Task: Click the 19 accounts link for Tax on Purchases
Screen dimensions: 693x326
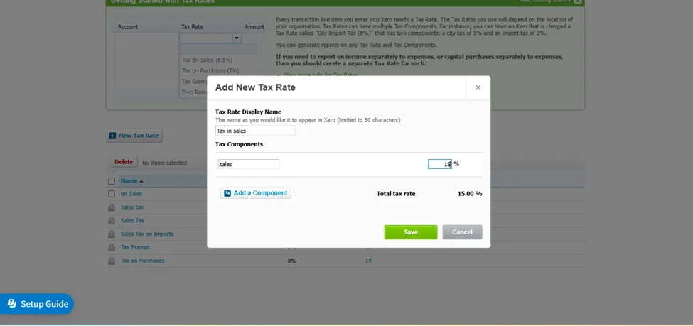Action: tap(368, 261)
